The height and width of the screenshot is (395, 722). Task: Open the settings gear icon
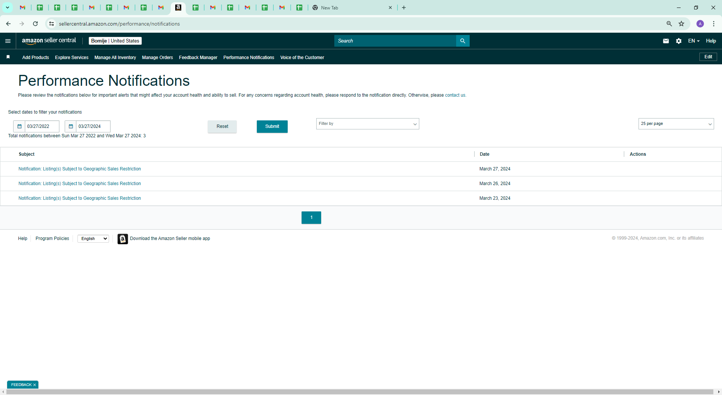[x=678, y=41]
